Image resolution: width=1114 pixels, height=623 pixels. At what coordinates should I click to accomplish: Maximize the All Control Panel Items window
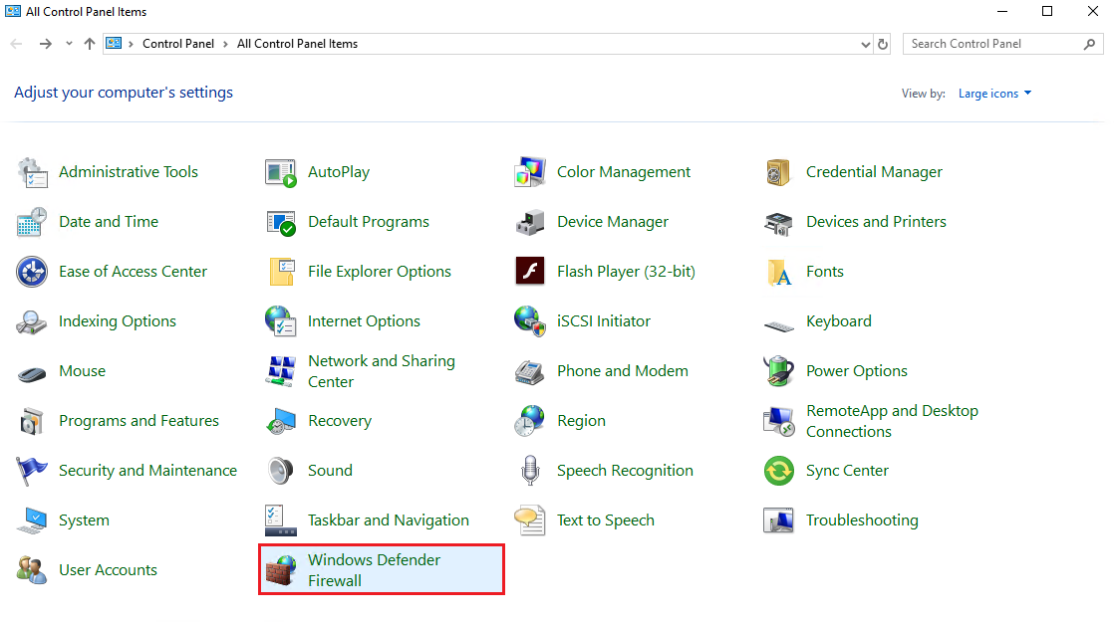pos(1047,11)
